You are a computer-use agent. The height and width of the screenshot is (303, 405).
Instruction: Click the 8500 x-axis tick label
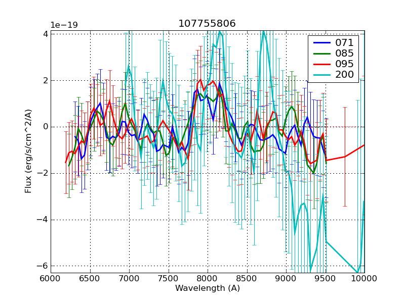point(247,279)
